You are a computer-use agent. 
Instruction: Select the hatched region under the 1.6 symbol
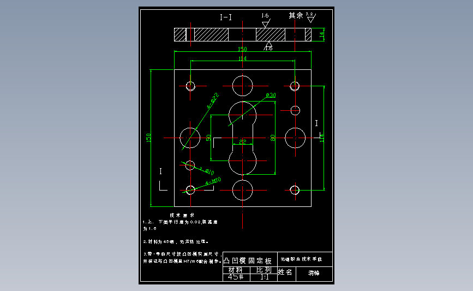coord(271,34)
